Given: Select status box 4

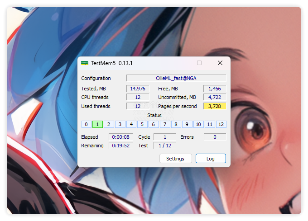Looking at the screenshot, I should coord(131,124).
